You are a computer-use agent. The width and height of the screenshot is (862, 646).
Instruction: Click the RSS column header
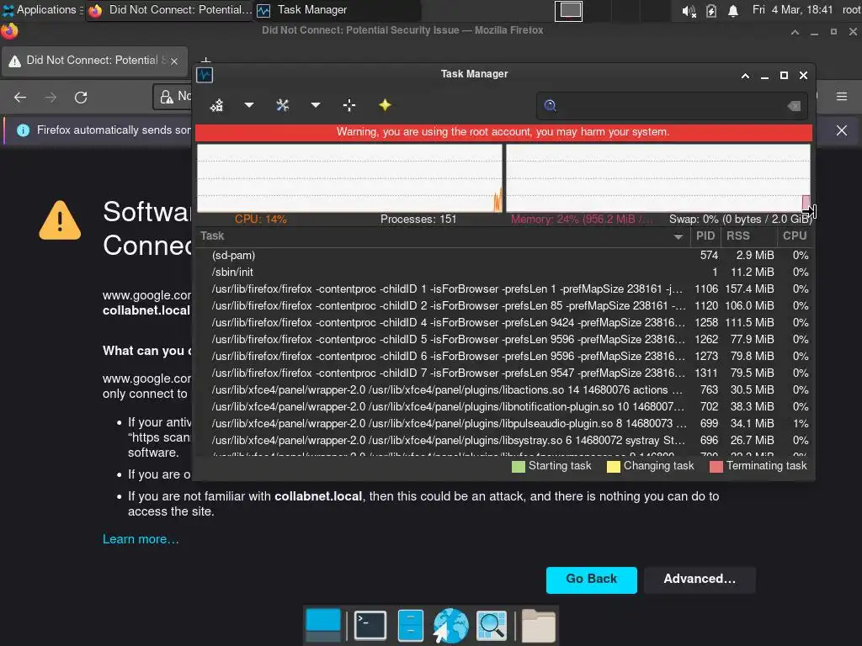click(x=748, y=236)
